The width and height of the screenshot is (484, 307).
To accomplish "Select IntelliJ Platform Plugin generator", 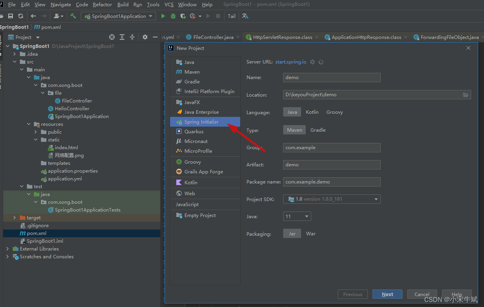I will click(205, 91).
